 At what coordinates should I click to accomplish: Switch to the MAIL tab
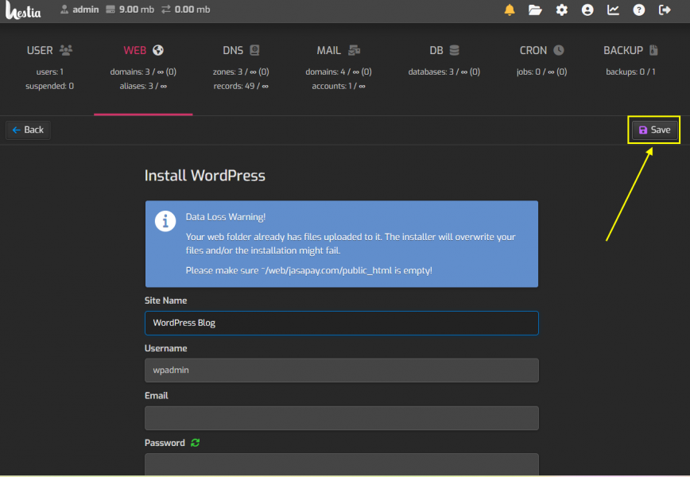pyautogui.click(x=339, y=68)
